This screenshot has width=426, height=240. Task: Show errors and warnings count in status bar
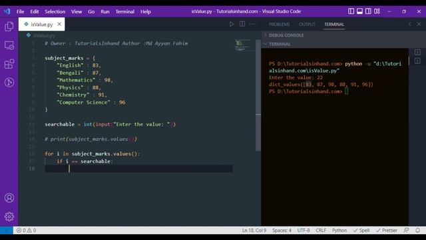point(27,231)
